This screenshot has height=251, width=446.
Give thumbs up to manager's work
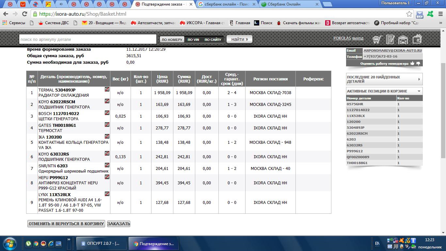click(x=412, y=63)
